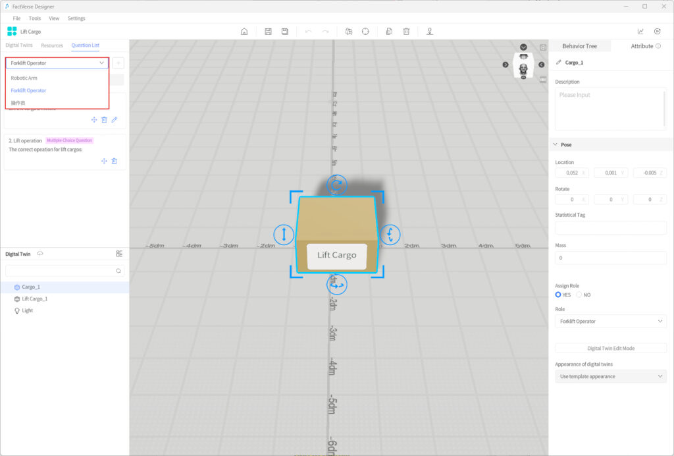Screen dimensions: 674x456
Task: Click the tilt rotation gizmo right of cargo
Action: (x=390, y=235)
